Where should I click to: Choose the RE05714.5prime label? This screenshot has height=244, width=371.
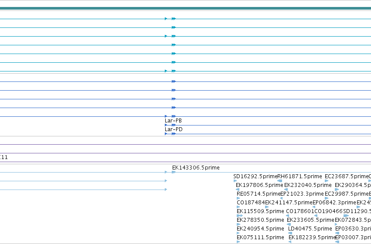coord(259,193)
